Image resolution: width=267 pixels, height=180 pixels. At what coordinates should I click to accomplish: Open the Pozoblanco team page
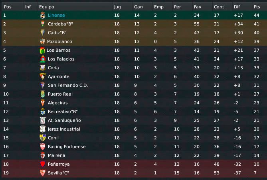[x=59, y=41]
